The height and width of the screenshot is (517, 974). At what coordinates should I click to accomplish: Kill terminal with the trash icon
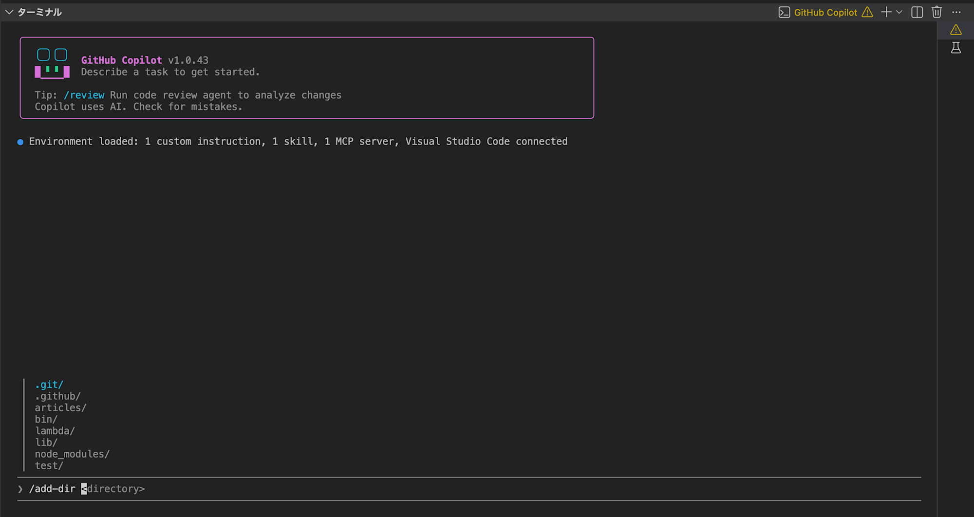[x=937, y=12]
